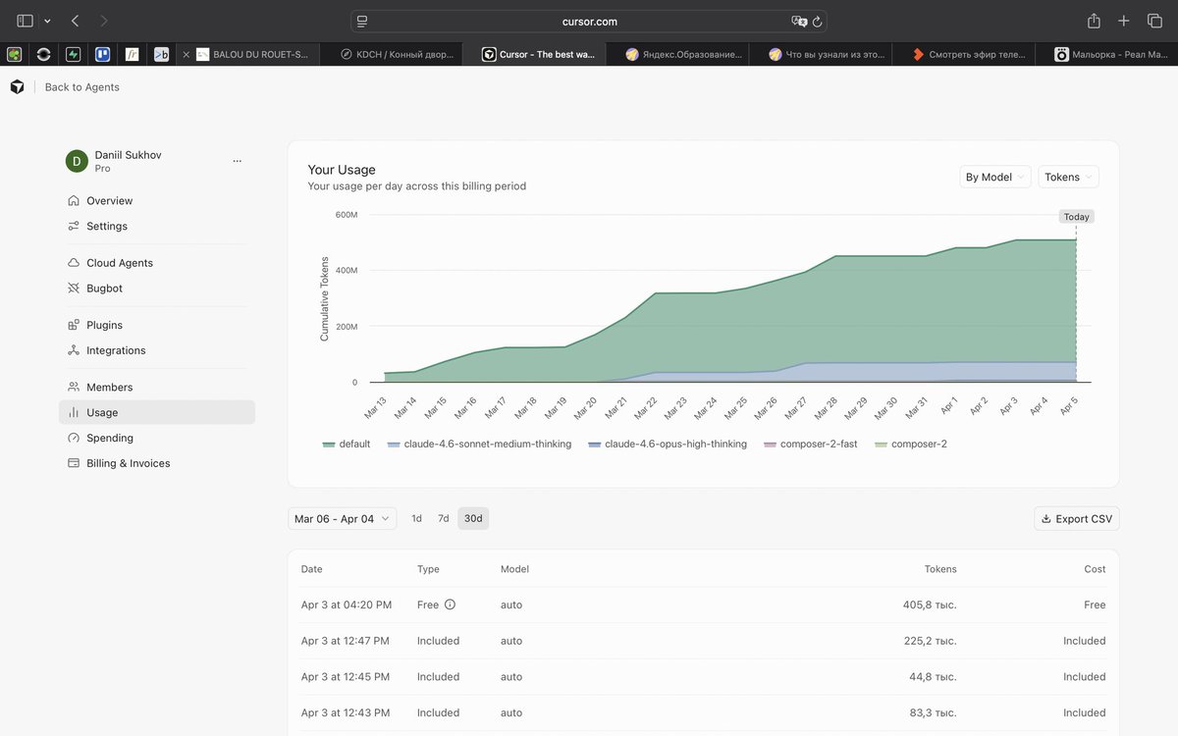The image size is (1178, 736).
Task: Show the tab overview
Action: pyautogui.click(x=1154, y=21)
